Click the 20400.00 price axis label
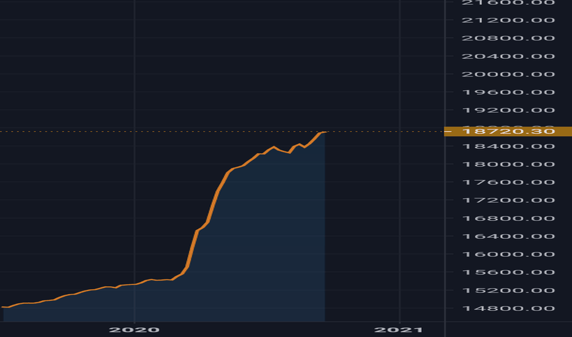This screenshot has height=337, width=572. [508, 56]
